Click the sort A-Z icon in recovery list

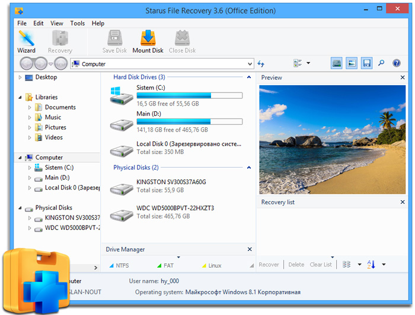[372, 265]
